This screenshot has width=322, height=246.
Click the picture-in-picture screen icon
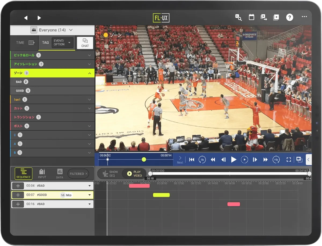point(299,160)
